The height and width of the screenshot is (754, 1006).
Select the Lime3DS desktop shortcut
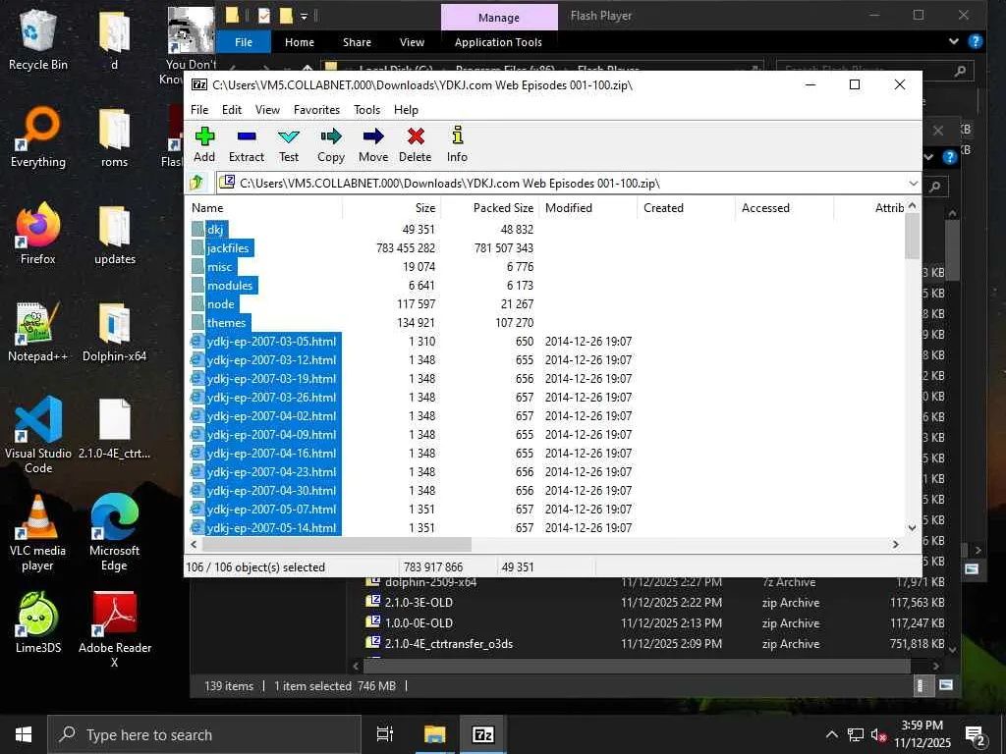pyautogui.click(x=38, y=623)
